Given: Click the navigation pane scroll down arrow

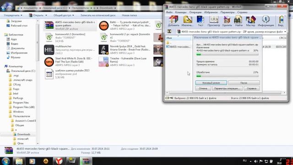Looking at the screenshot, I should point(38,143).
